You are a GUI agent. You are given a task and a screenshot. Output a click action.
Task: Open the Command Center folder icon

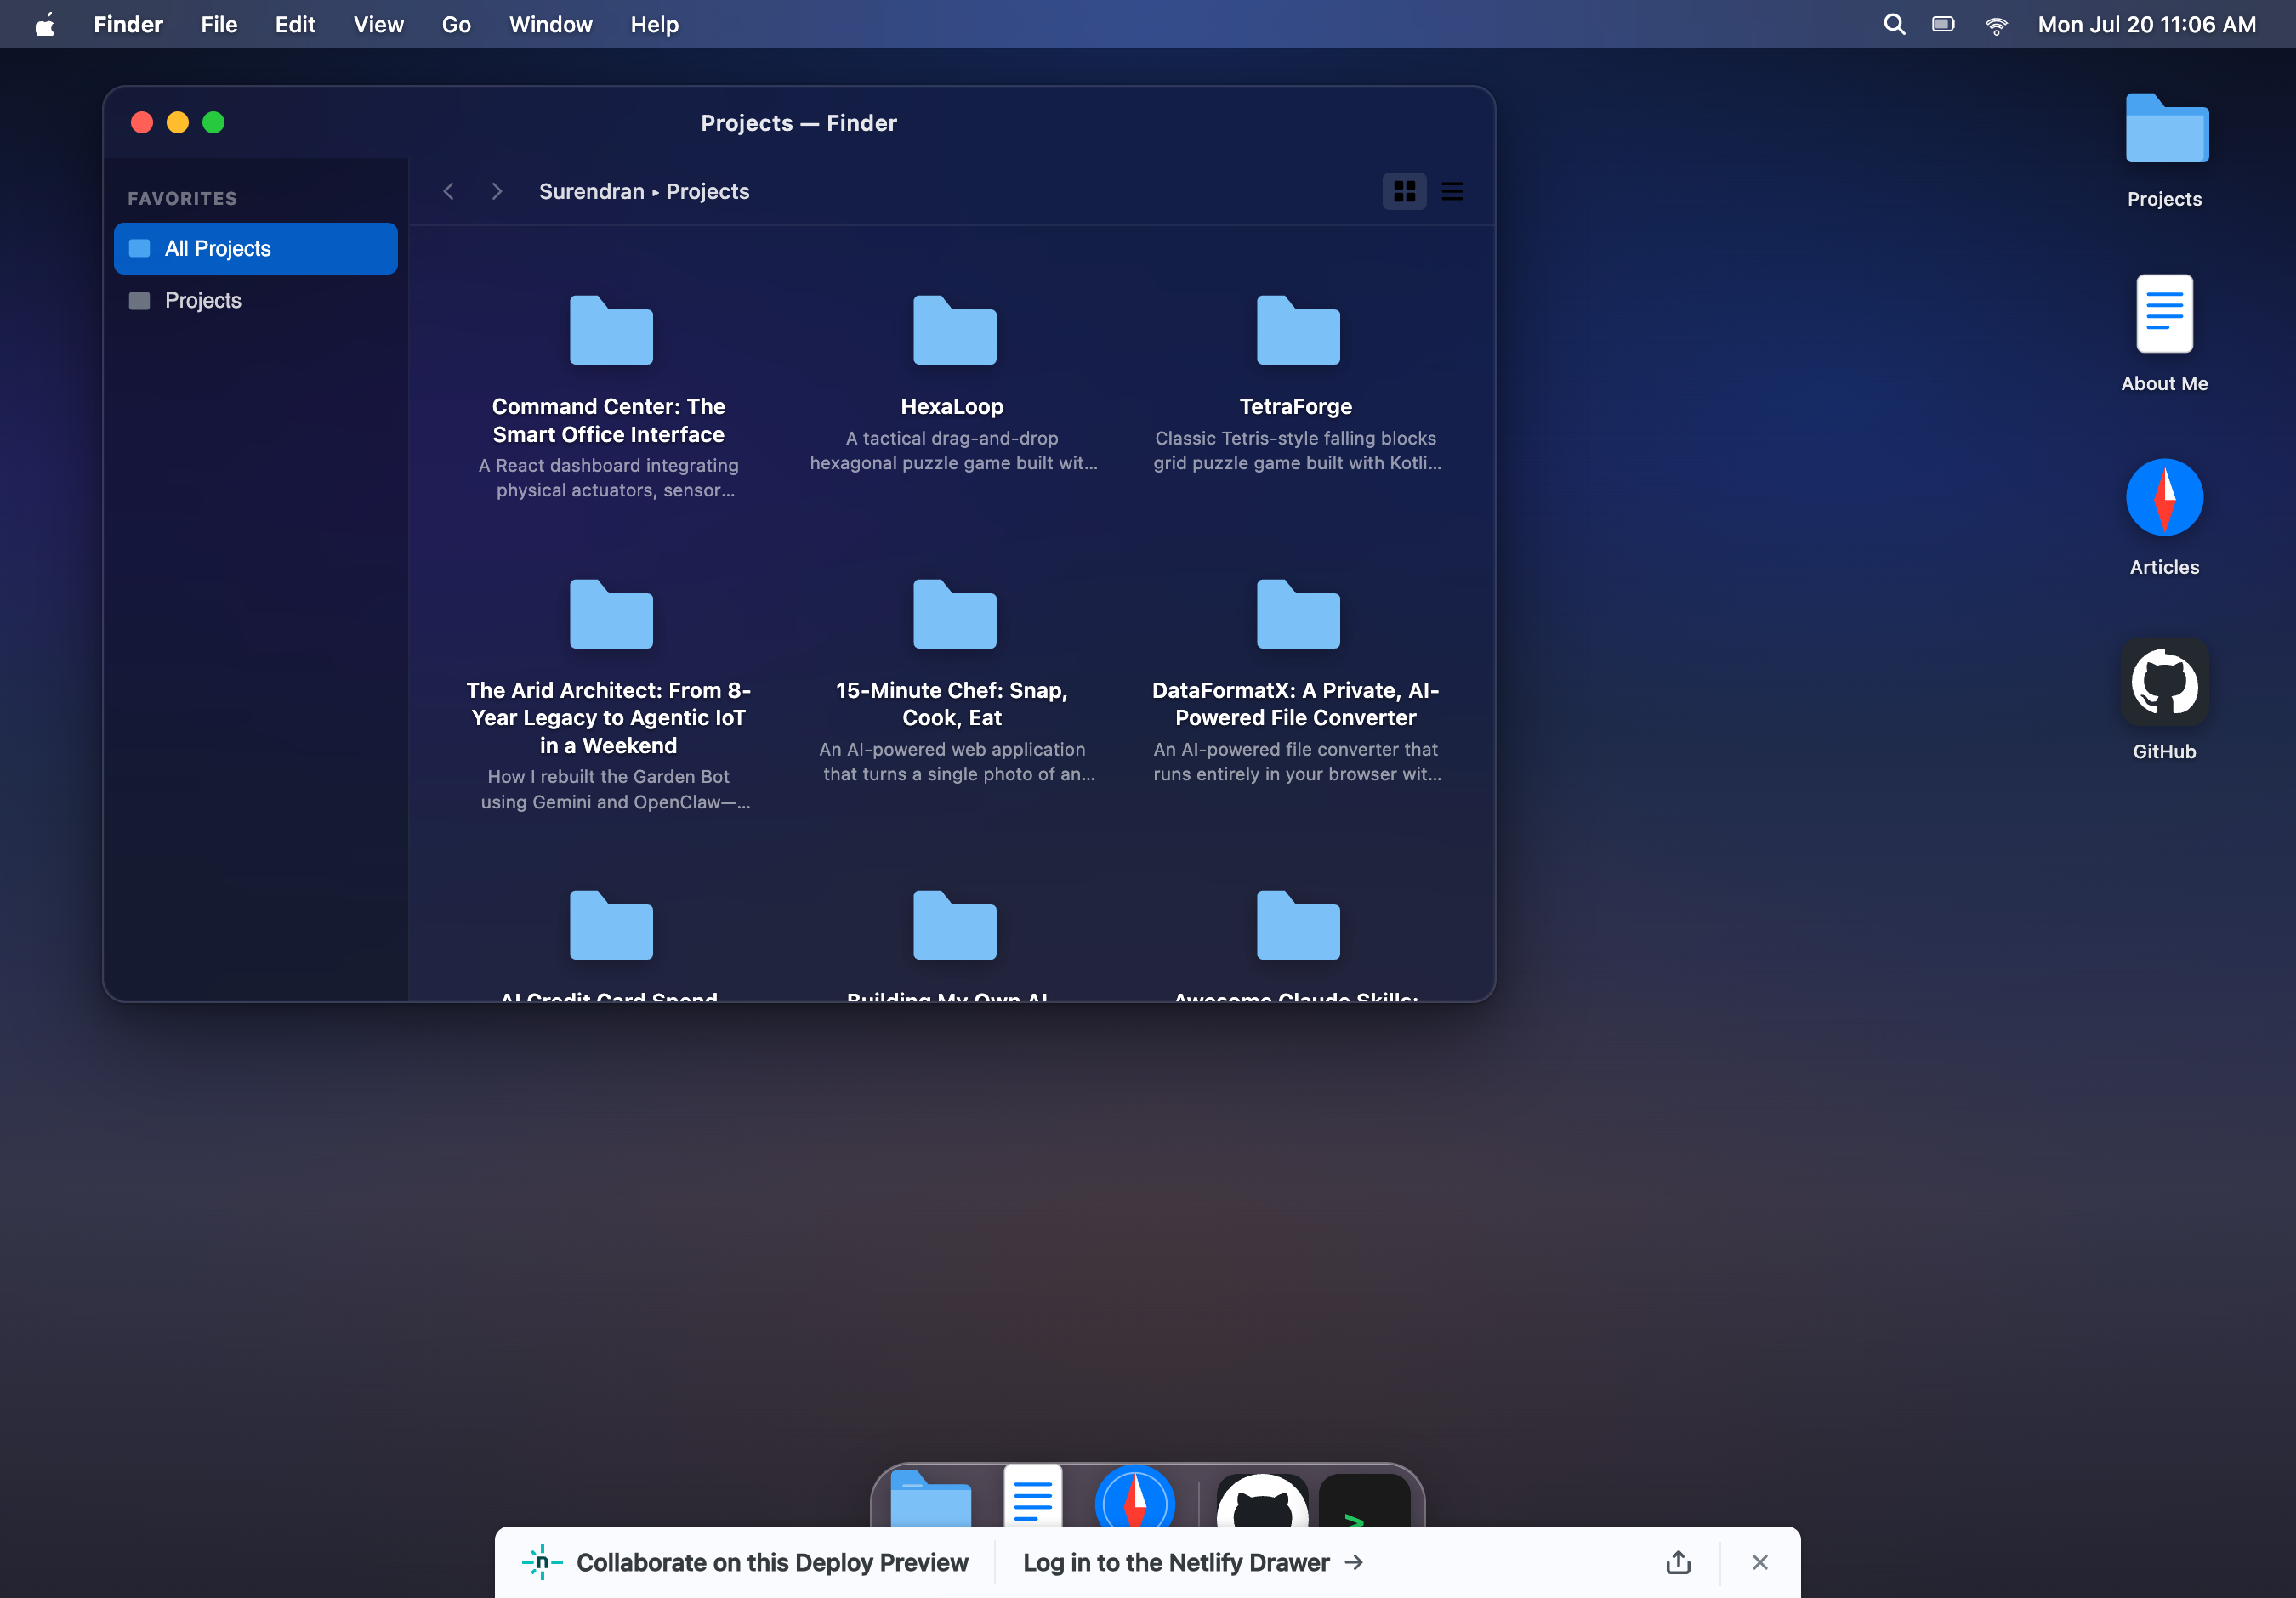(611, 331)
